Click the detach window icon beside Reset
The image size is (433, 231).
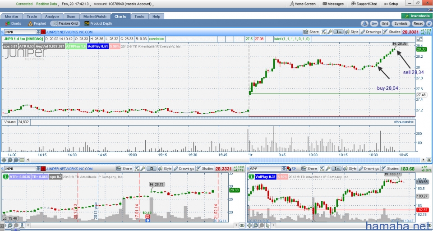[x=429, y=24]
